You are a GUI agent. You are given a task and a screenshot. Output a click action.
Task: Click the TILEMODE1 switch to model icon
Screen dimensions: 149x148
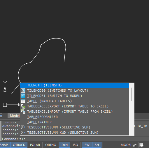point(23,96)
